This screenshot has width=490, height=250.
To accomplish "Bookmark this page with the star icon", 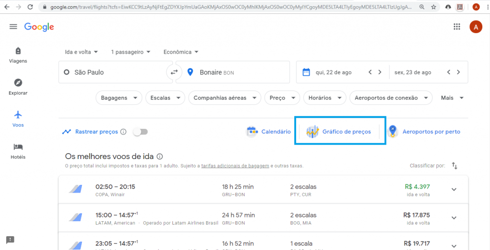I will coord(434,7).
